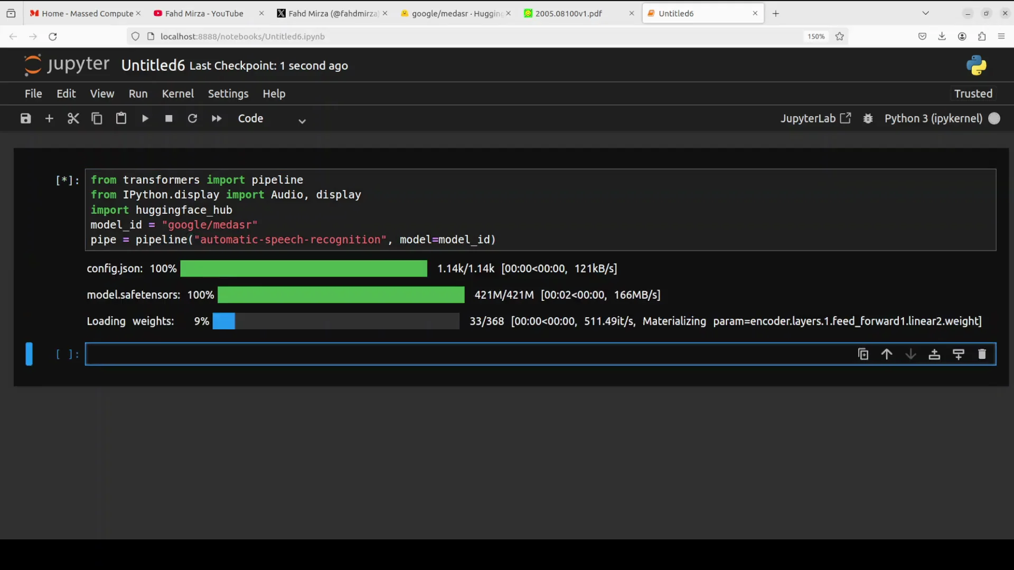The width and height of the screenshot is (1014, 570).
Task: Run the selected cell with the play button
Action: pyautogui.click(x=145, y=118)
